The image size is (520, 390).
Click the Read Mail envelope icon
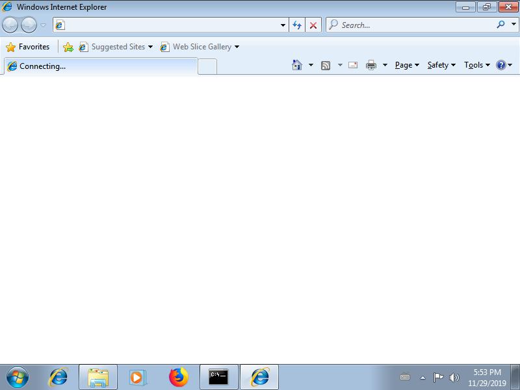click(x=353, y=65)
